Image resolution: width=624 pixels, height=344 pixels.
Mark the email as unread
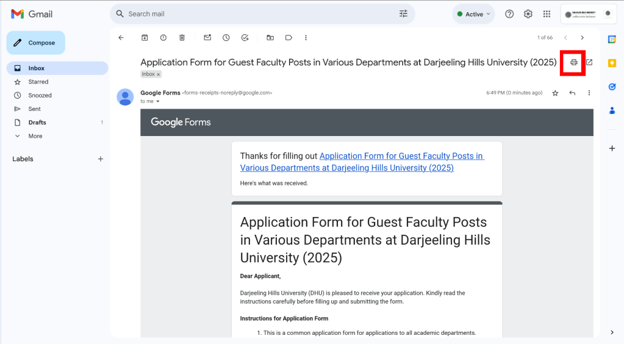[207, 38]
